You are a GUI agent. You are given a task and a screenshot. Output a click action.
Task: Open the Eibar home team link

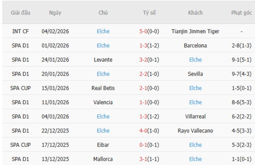click(x=103, y=145)
